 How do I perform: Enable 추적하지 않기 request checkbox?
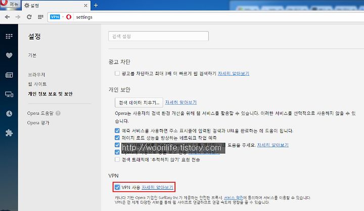[x=117, y=160]
